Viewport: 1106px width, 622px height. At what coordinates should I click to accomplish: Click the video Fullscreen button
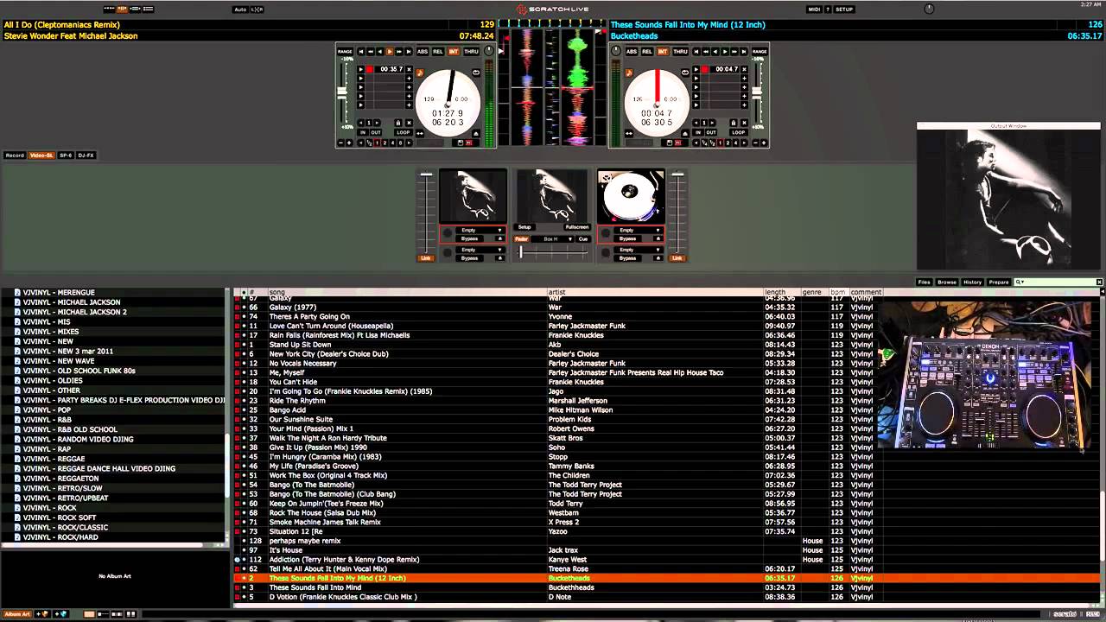tap(577, 227)
